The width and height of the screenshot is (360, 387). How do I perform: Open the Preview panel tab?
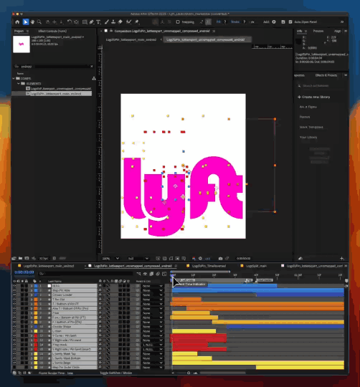(x=318, y=31)
